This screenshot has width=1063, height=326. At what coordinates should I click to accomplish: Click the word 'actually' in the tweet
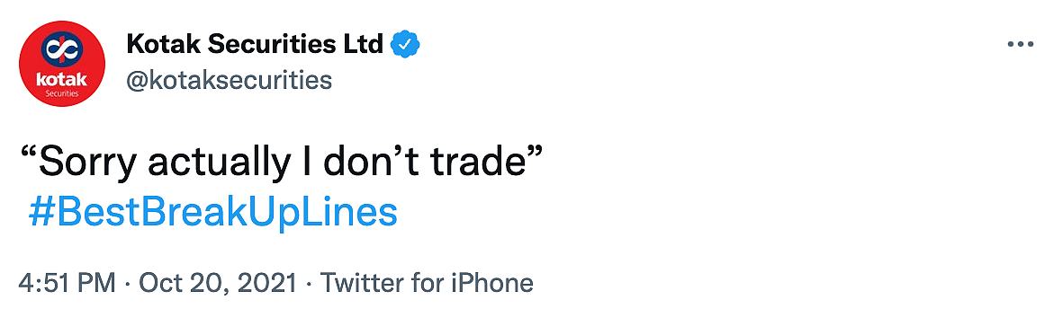(x=220, y=164)
